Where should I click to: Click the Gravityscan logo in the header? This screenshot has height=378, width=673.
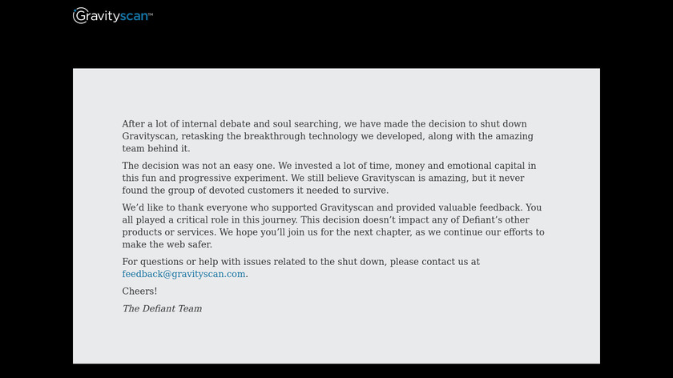[x=113, y=15]
